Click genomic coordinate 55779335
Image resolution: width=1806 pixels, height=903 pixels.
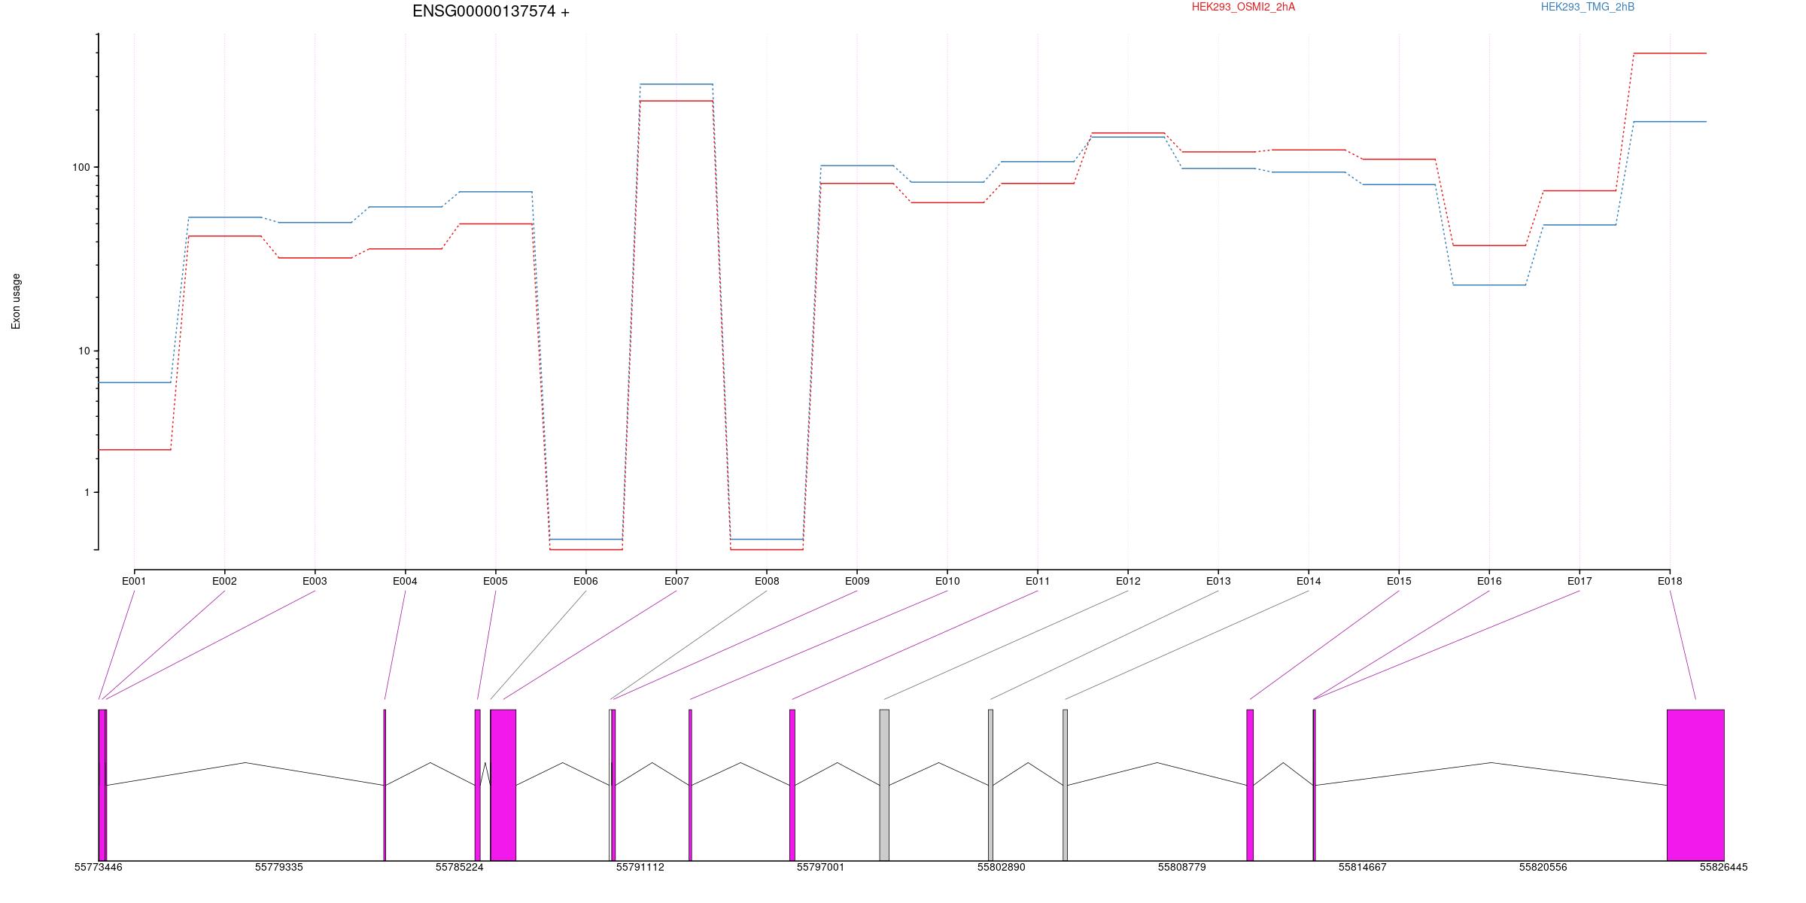(x=279, y=867)
